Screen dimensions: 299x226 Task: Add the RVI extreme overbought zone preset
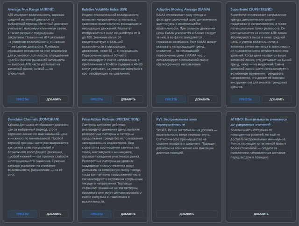click(x=187, y=214)
